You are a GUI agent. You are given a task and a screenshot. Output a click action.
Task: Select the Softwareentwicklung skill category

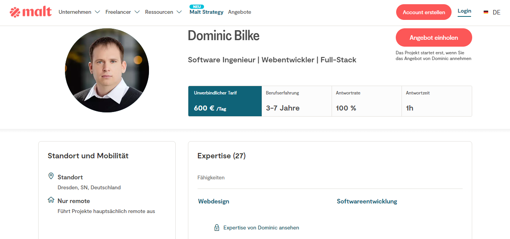[x=367, y=201]
